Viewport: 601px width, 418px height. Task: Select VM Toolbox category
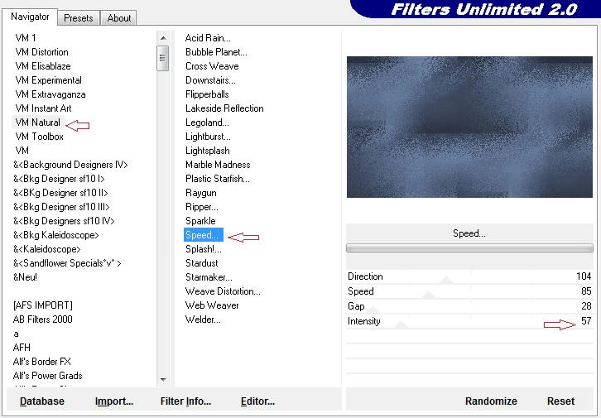coord(39,137)
